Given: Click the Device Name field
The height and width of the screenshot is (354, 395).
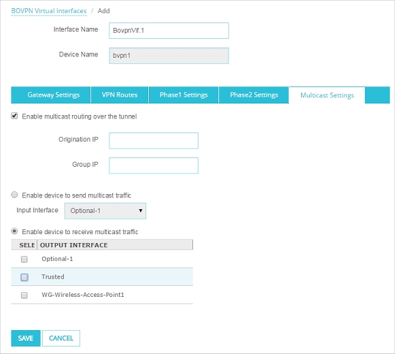Looking at the screenshot, I should point(169,56).
